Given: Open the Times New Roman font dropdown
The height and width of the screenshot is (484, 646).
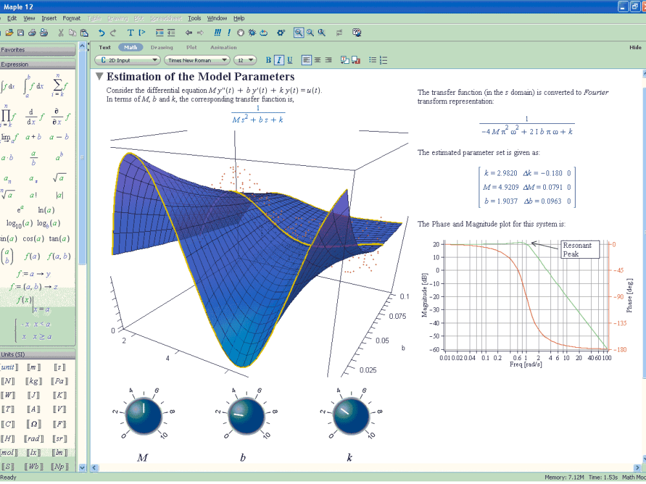Looking at the screenshot, I should [x=197, y=60].
